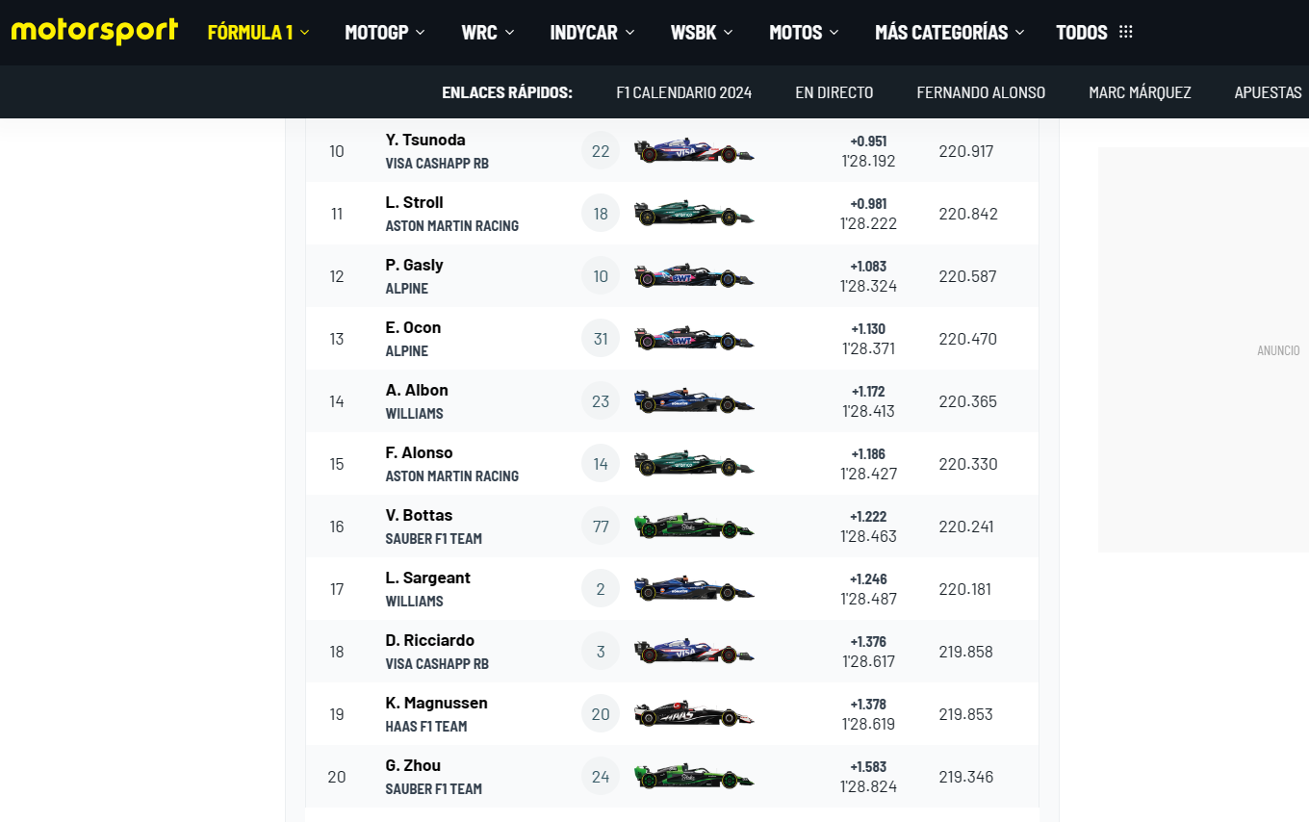The height and width of the screenshot is (822, 1309).
Task: Expand the FÓRMULA 1 dropdown menu
Action: (258, 32)
